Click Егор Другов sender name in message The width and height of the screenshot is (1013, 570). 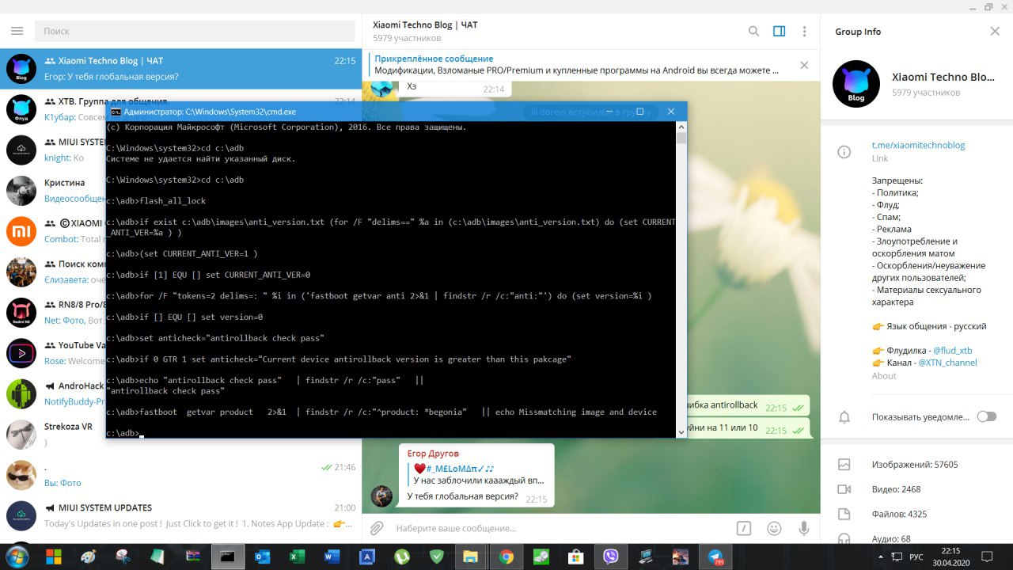tap(433, 454)
